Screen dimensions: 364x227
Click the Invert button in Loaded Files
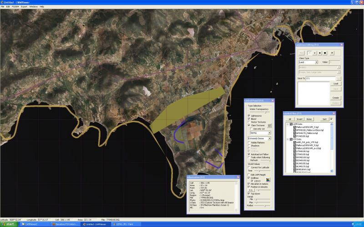[x=299, y=118]
